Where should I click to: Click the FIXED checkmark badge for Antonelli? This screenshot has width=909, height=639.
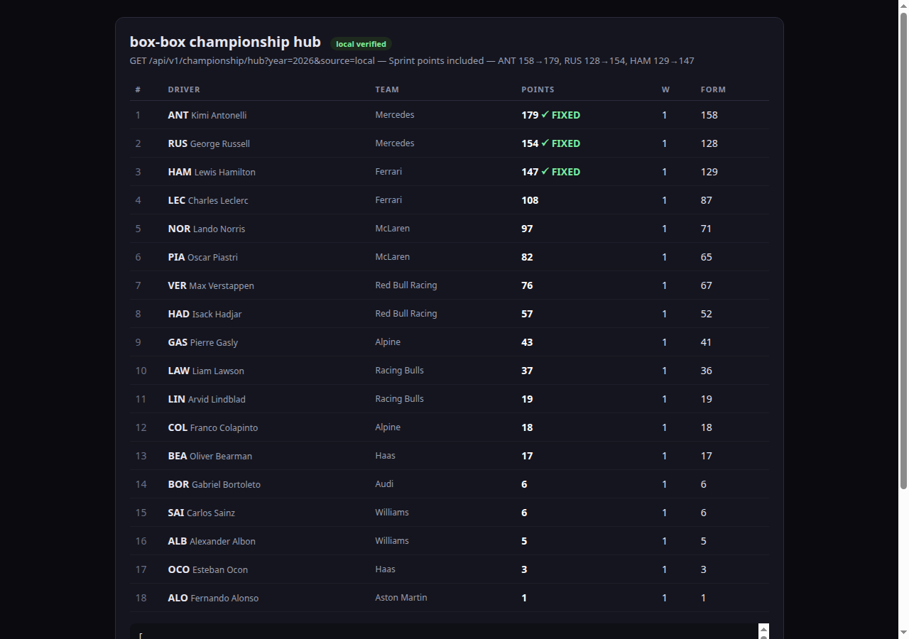click(x=561, y=115)
